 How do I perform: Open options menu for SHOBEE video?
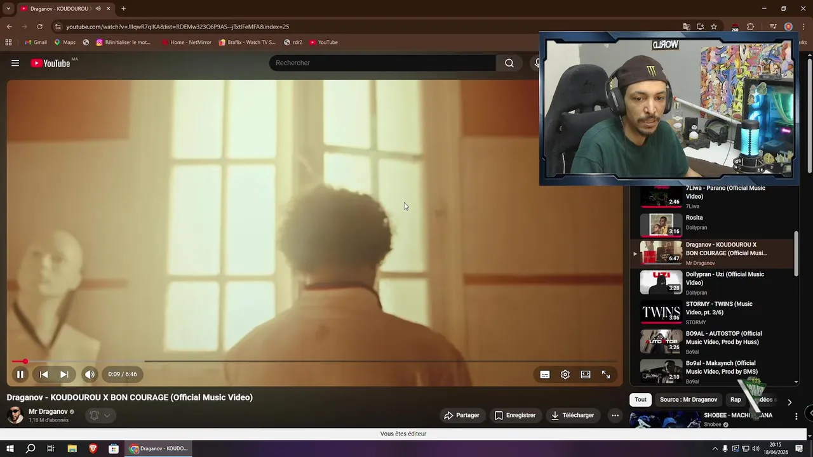point(796,416)
